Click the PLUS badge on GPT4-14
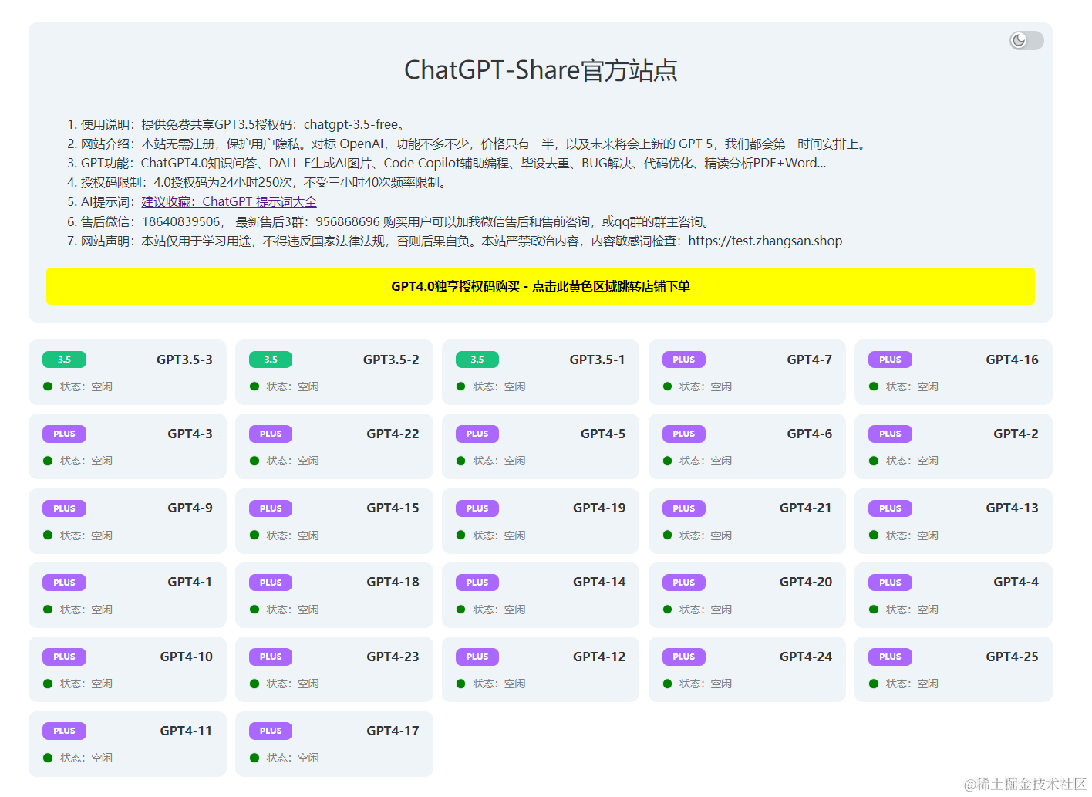 pos(477,583)
